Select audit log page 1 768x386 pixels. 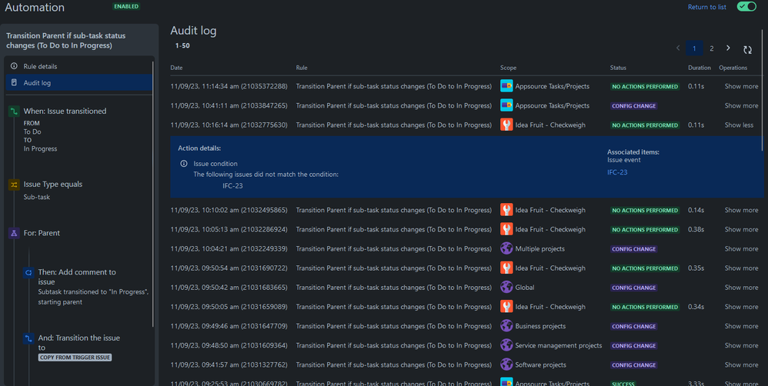coord(694,48)
